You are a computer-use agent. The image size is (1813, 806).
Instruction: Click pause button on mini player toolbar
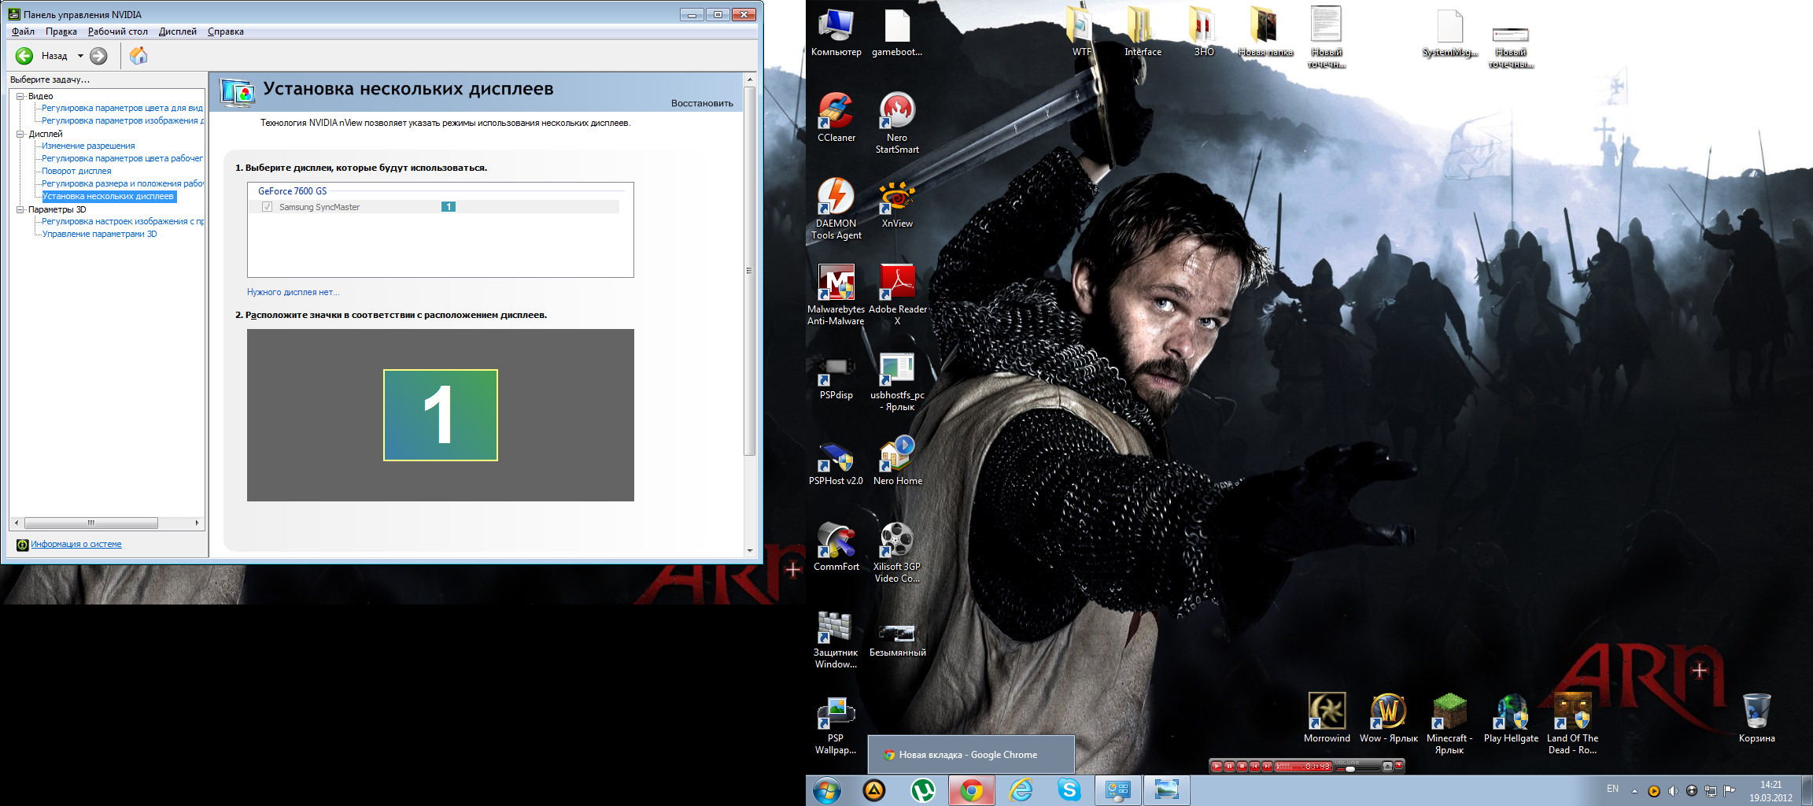pos(1229,766)
